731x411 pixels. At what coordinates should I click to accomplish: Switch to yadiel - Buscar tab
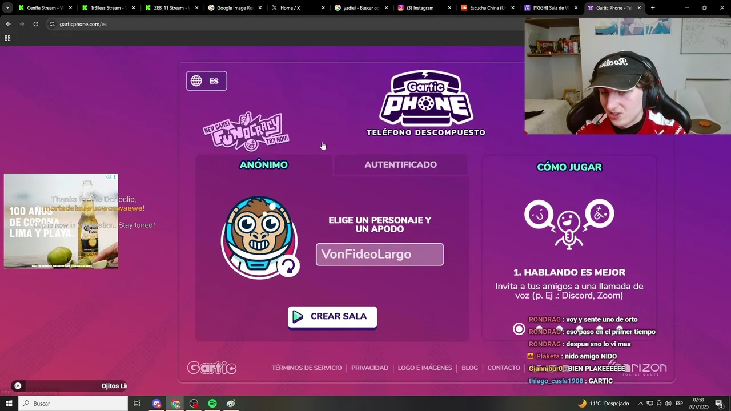(361, 8)
